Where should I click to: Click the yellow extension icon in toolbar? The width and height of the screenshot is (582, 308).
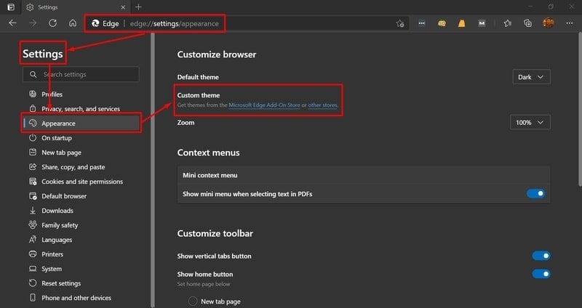coord(461,23)
